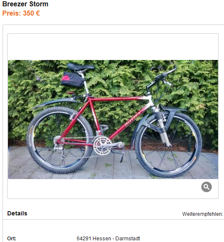Click the 64291 Hessen - Darmstadt location
The image size is (224, 242).
coord(108,238)
